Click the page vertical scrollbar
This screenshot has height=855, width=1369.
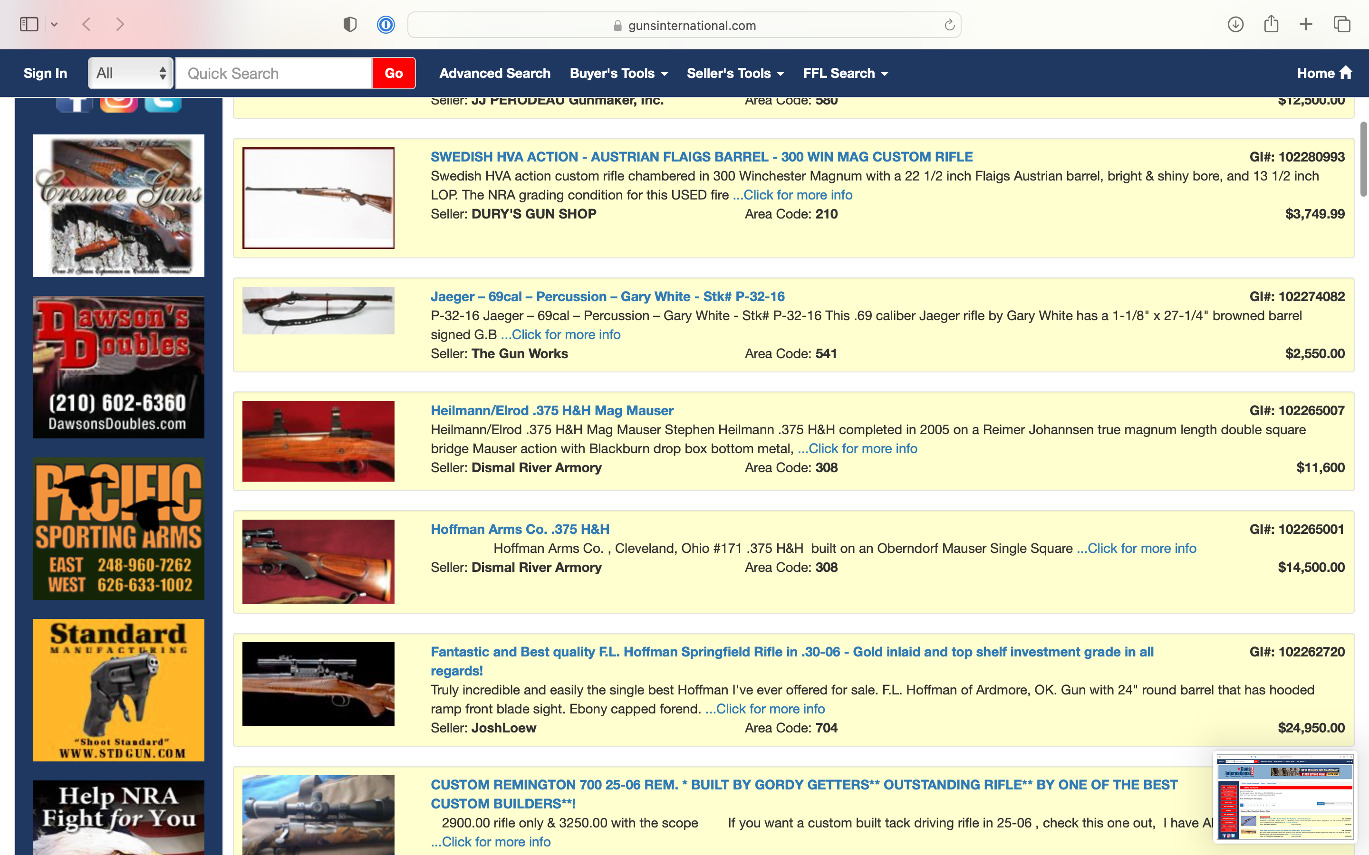click(1363, 159)
